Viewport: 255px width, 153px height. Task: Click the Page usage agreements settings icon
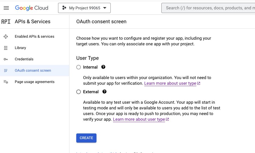(x=6, y=82)
